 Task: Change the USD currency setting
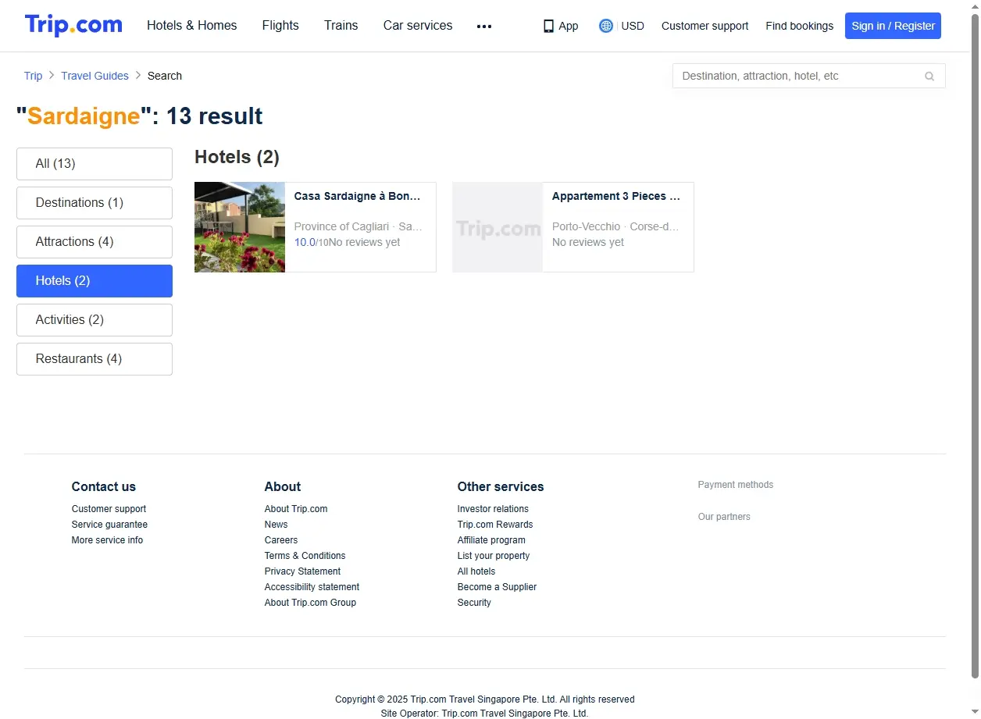pos(633,26)
